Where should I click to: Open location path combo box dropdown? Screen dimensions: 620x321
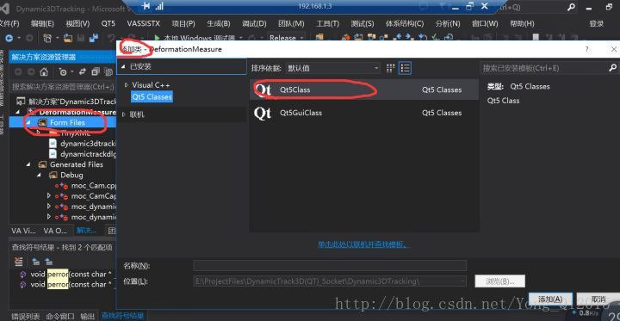tap(462, 281)
